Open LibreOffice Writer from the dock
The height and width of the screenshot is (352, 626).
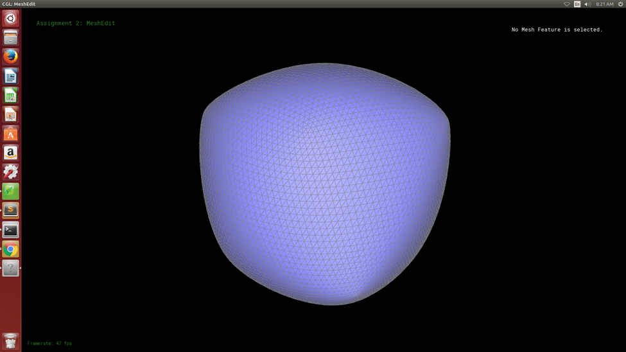(x=10, y=76)
